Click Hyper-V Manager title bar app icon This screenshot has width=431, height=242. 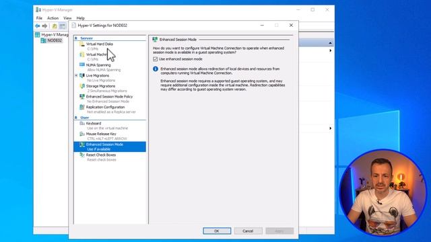coord(38,10)
